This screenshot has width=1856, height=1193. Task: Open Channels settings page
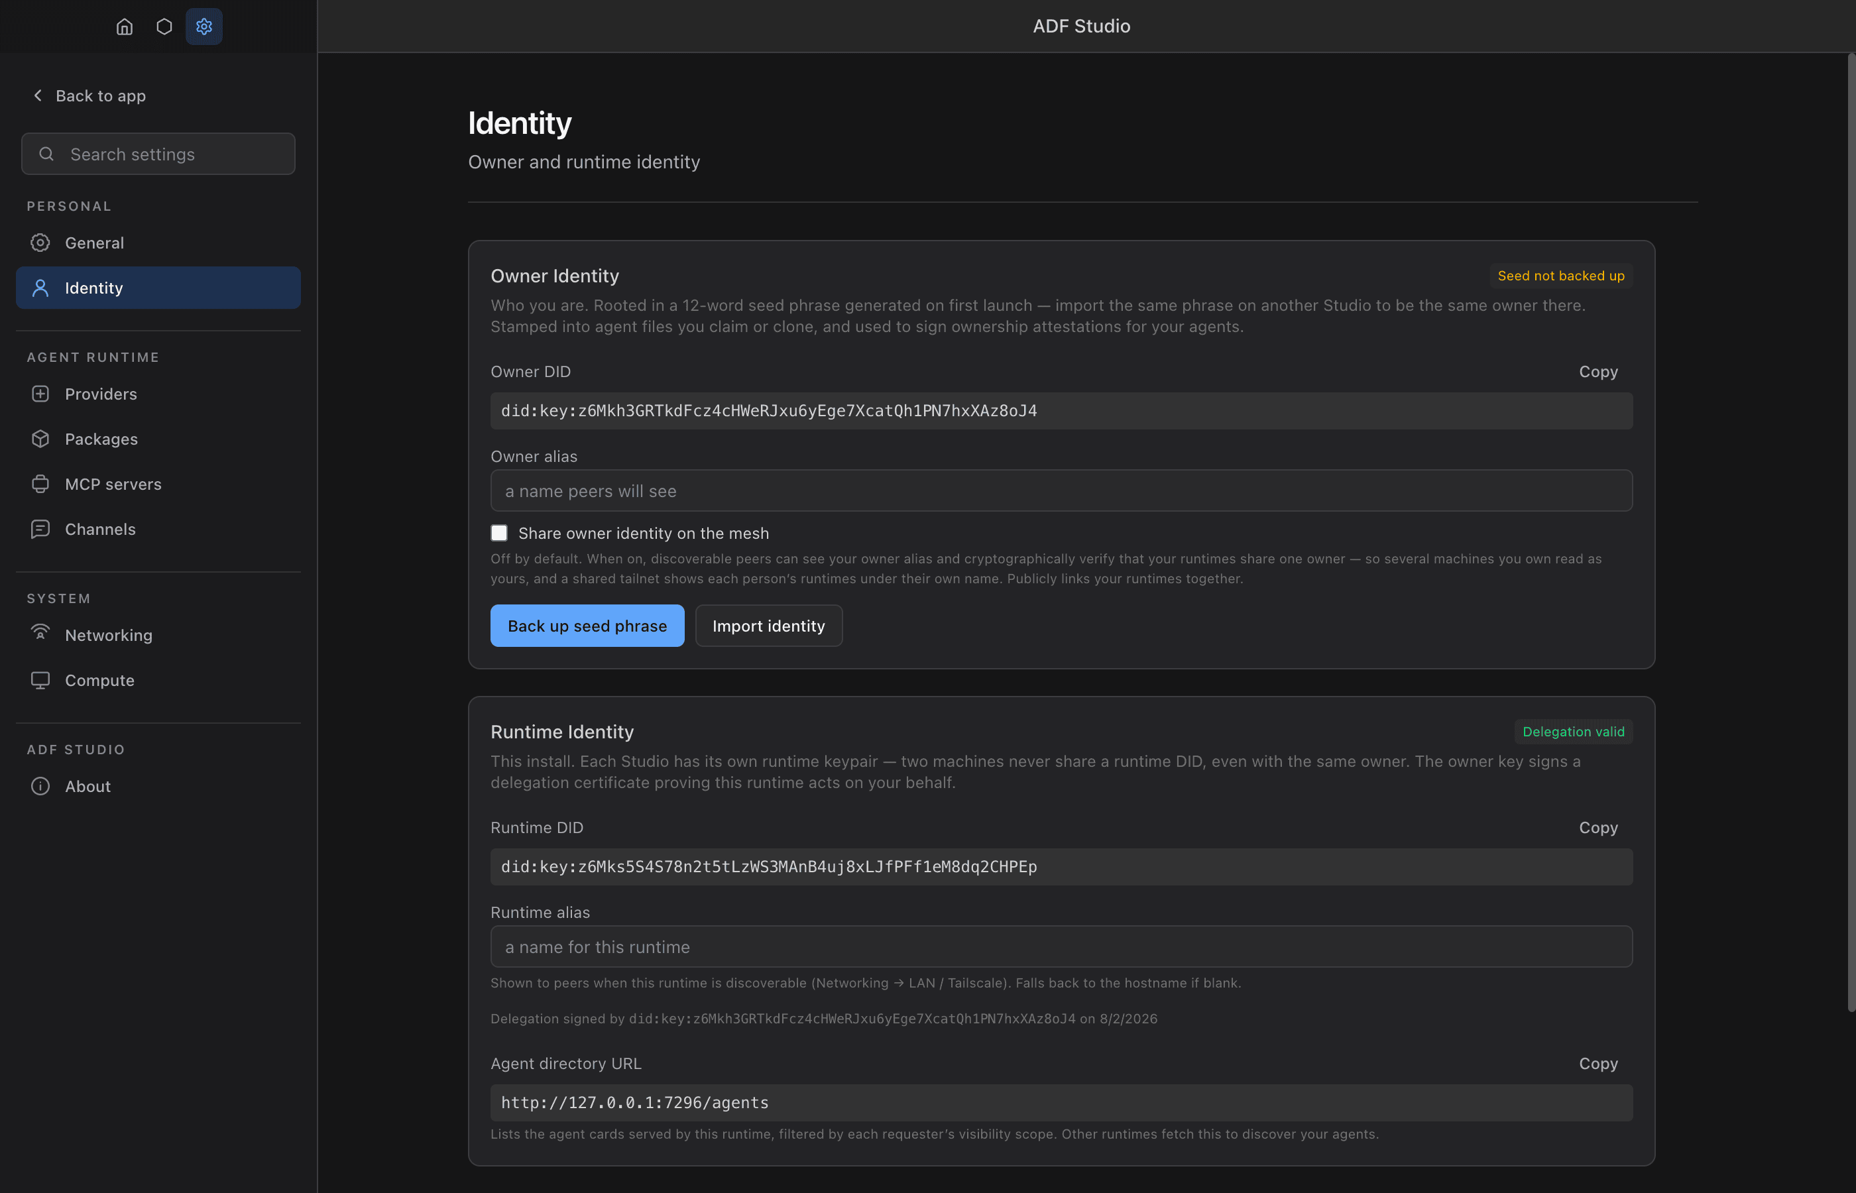tap(158, 529)
